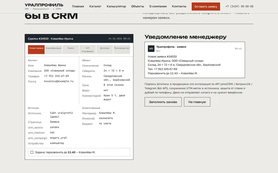
Task: Click the Бюджет value по смете
Action: click(105, 123)
